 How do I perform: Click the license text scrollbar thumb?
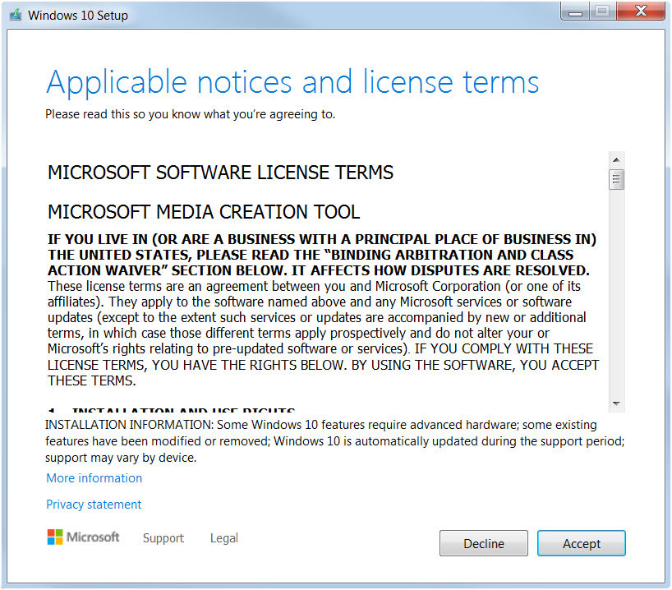point(616,179)
